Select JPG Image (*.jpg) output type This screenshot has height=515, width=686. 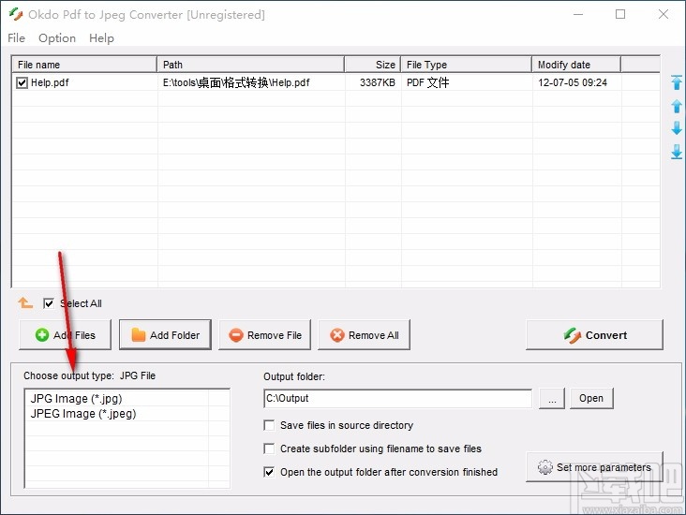pos(76,399)
